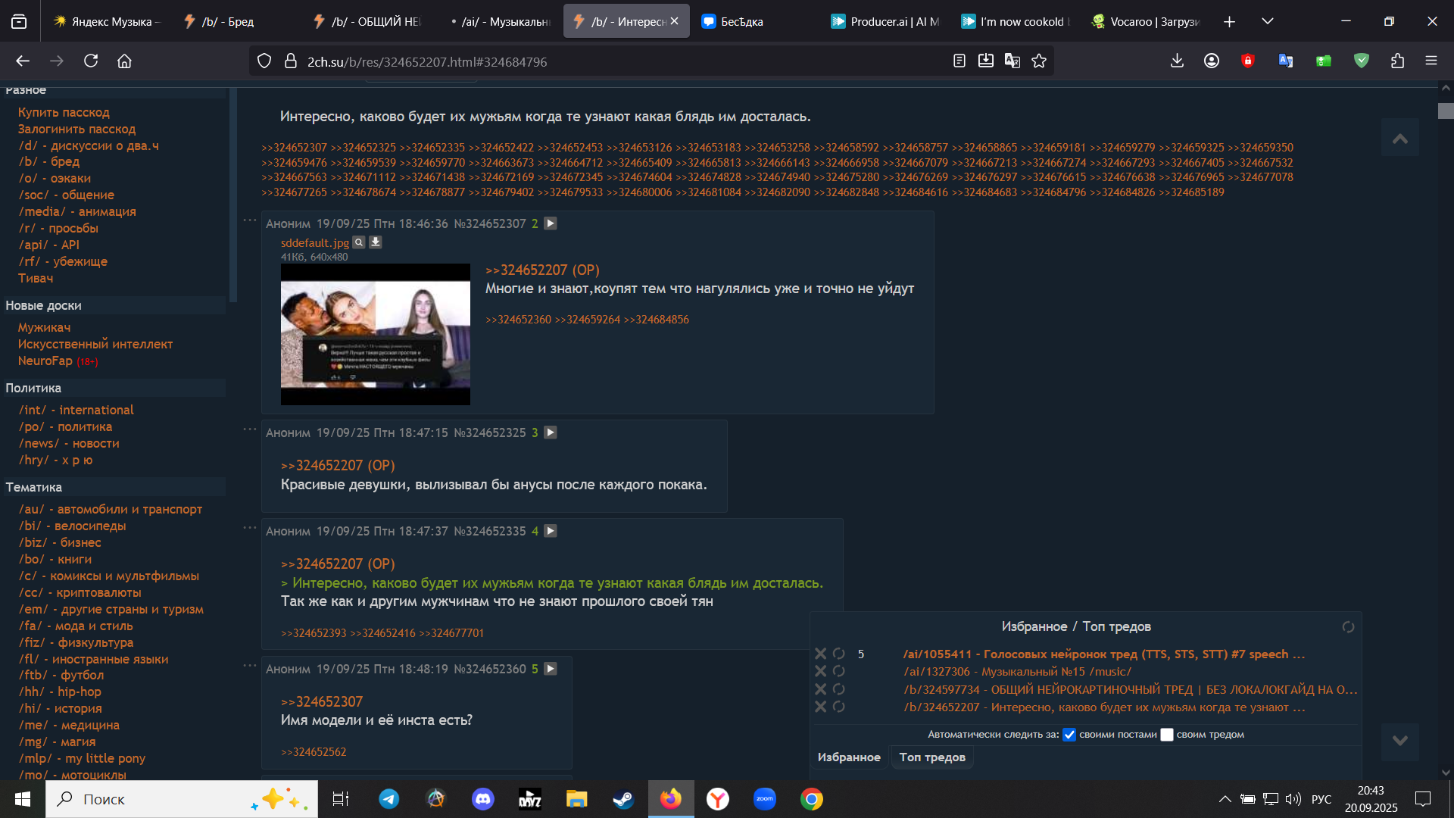Screen dimensions: 1454x818
Task: Follow reply link >>324652562
Action: coord(314,752)
